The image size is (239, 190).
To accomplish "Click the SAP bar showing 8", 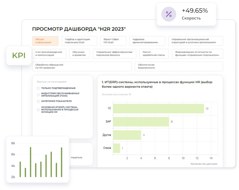I will pyautogui.click(x=141, y=122).
